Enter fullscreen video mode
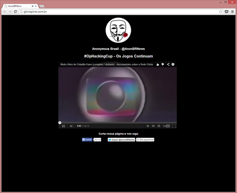This screenshot has height=193, width=237. tap(174, 126)
